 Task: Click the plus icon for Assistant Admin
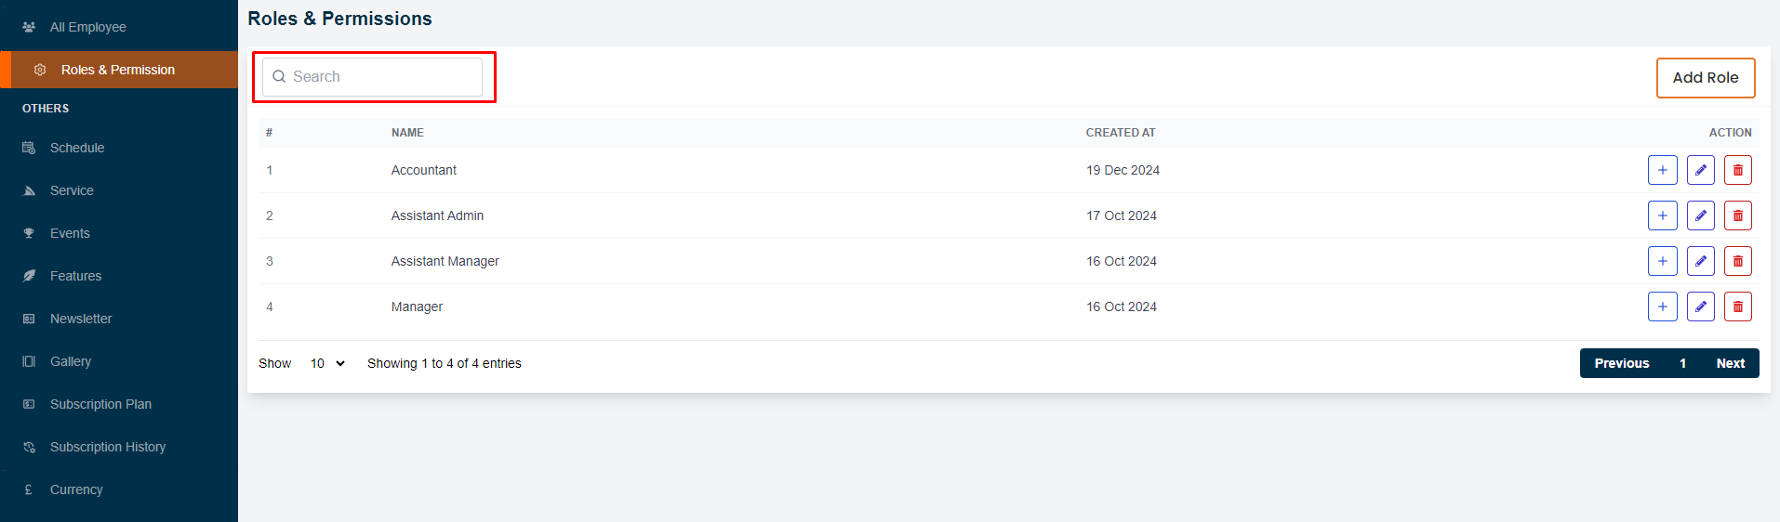tap(1662, 215)
